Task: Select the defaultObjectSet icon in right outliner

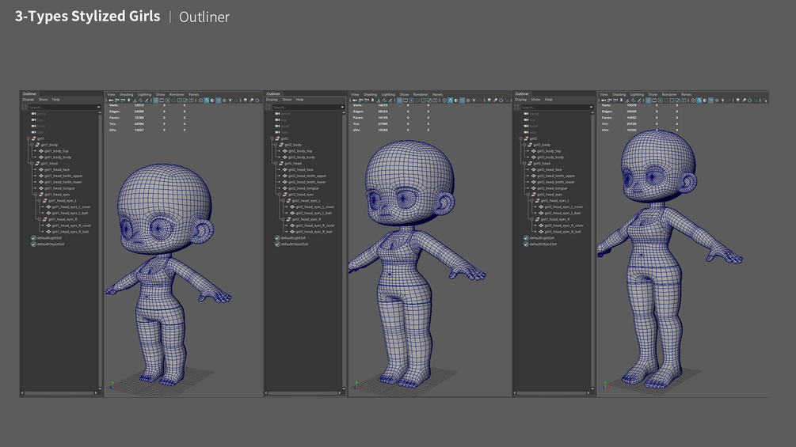Action: (526, 244)
